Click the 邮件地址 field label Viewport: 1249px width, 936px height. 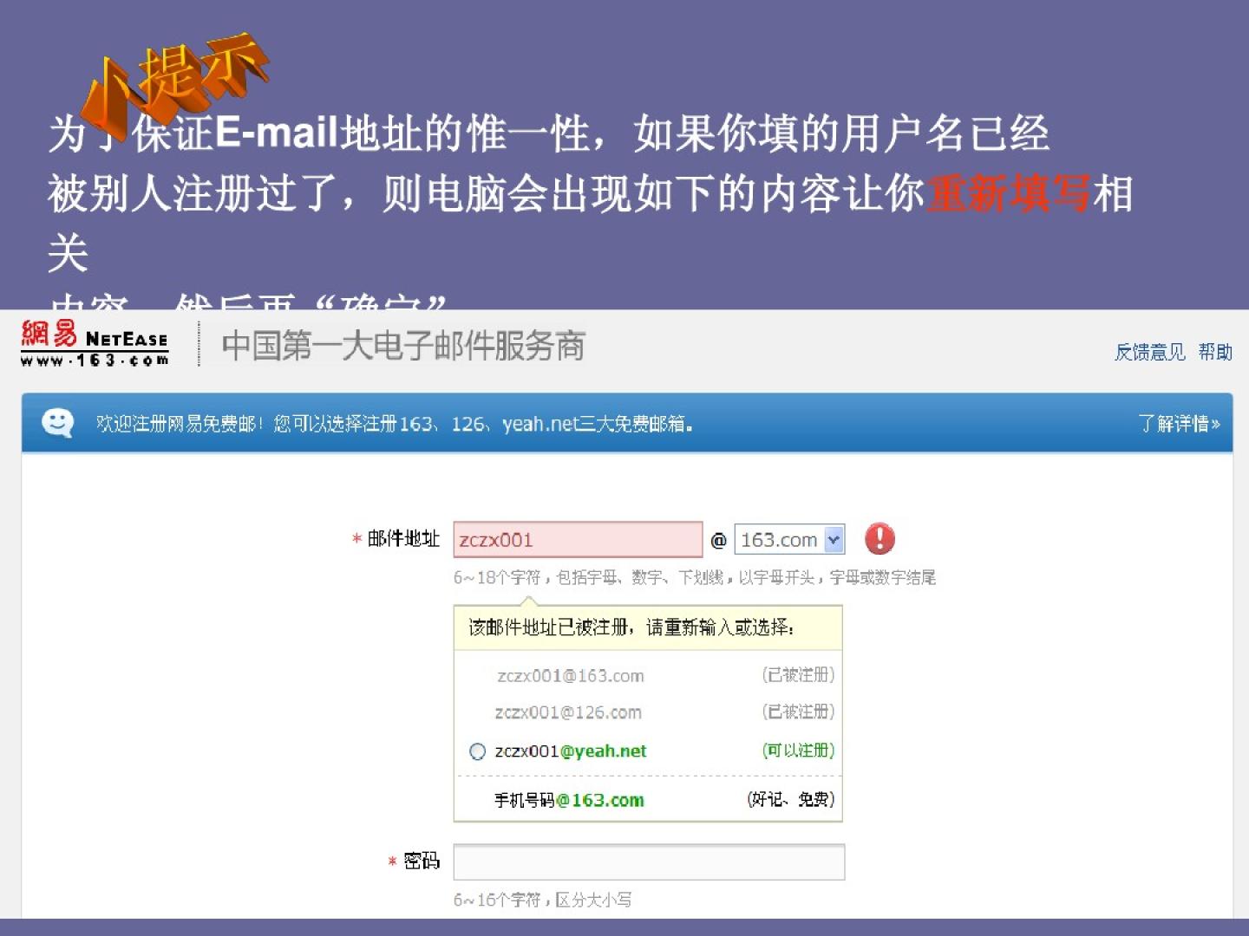(x=403, y=539)
